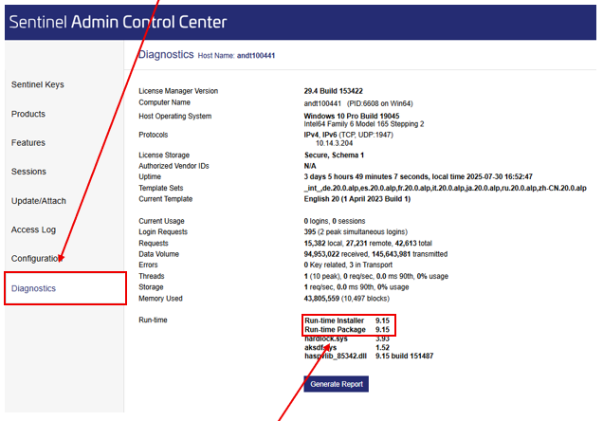Click the Memory Used label
Viewport: 603px width, 421px height.
coord(160,299)
